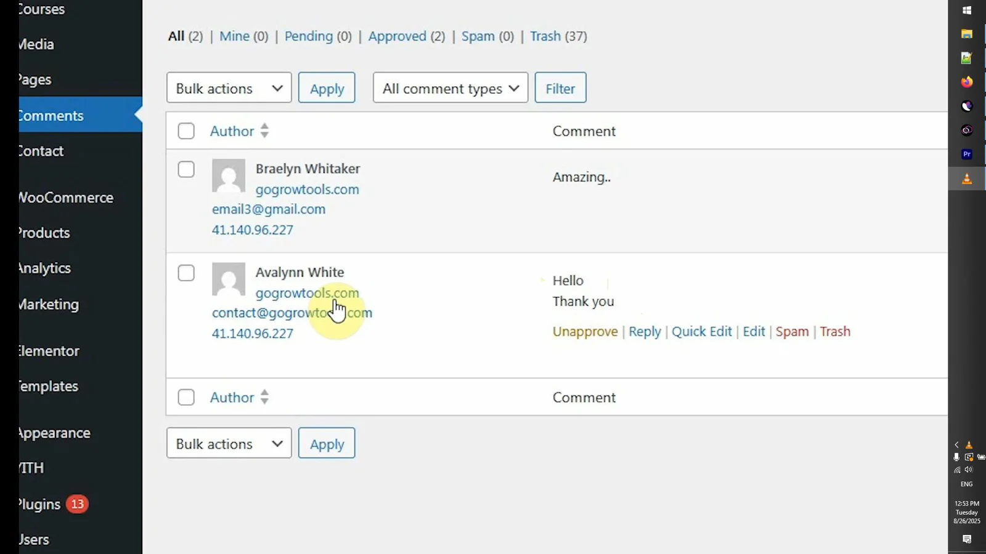
Task: Filter comments by Spam (0)
Action: coord(487,36)
